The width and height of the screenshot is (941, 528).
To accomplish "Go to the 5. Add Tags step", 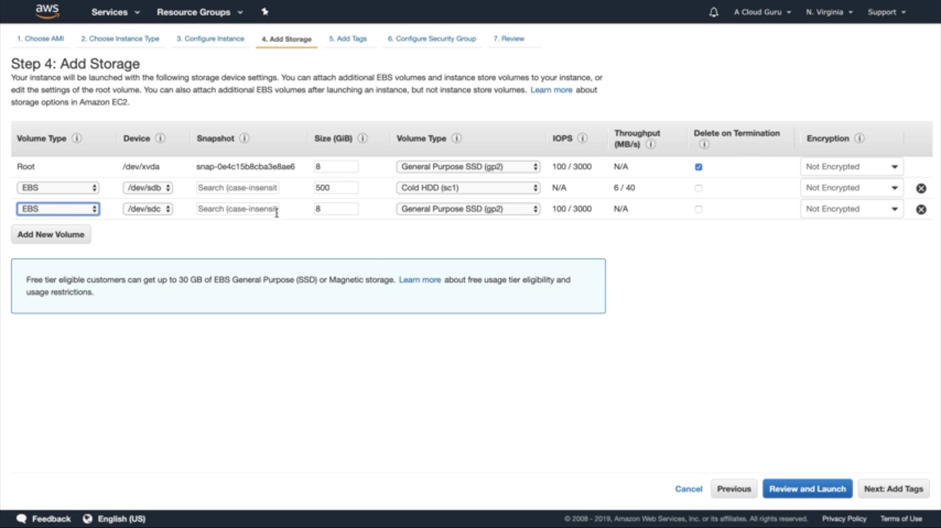I will [347, 39].
